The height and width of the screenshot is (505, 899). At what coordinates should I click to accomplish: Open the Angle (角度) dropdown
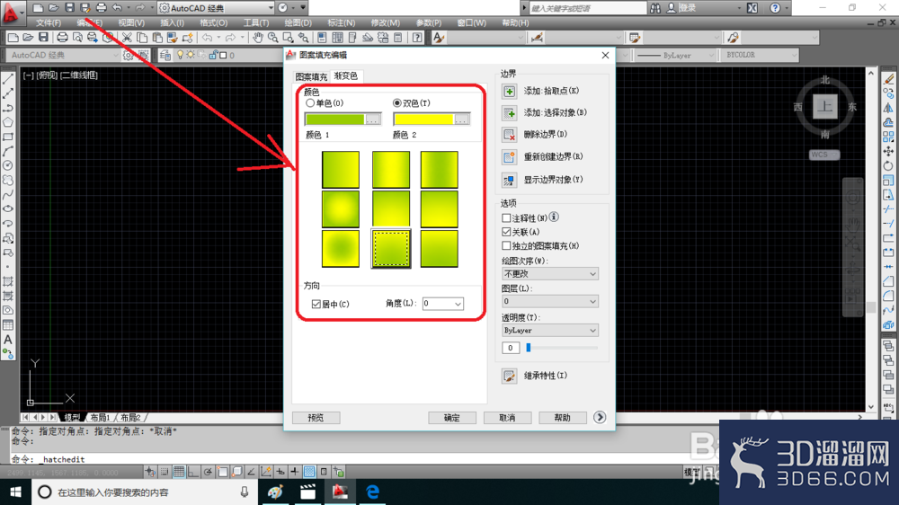coord(442,304)
